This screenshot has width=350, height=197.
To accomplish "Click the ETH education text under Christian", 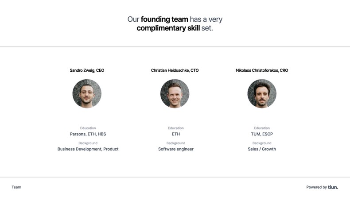I will pos(176,134).
